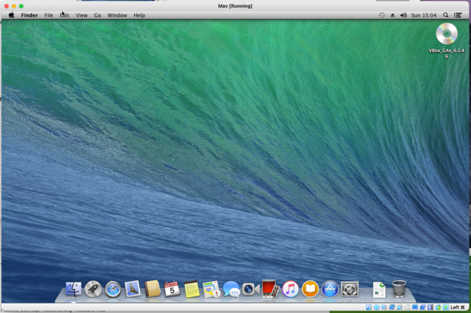Show Notification Center list icon
The height and width of the screenshot is (313, 471).
[458, 15]
